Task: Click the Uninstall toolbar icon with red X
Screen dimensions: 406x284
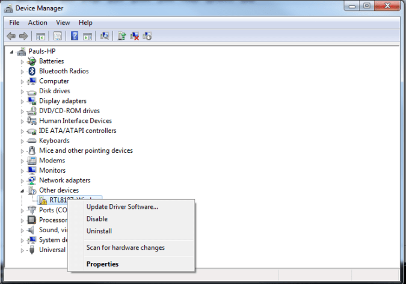Action: pyautogui.click(x=135, y=36)
